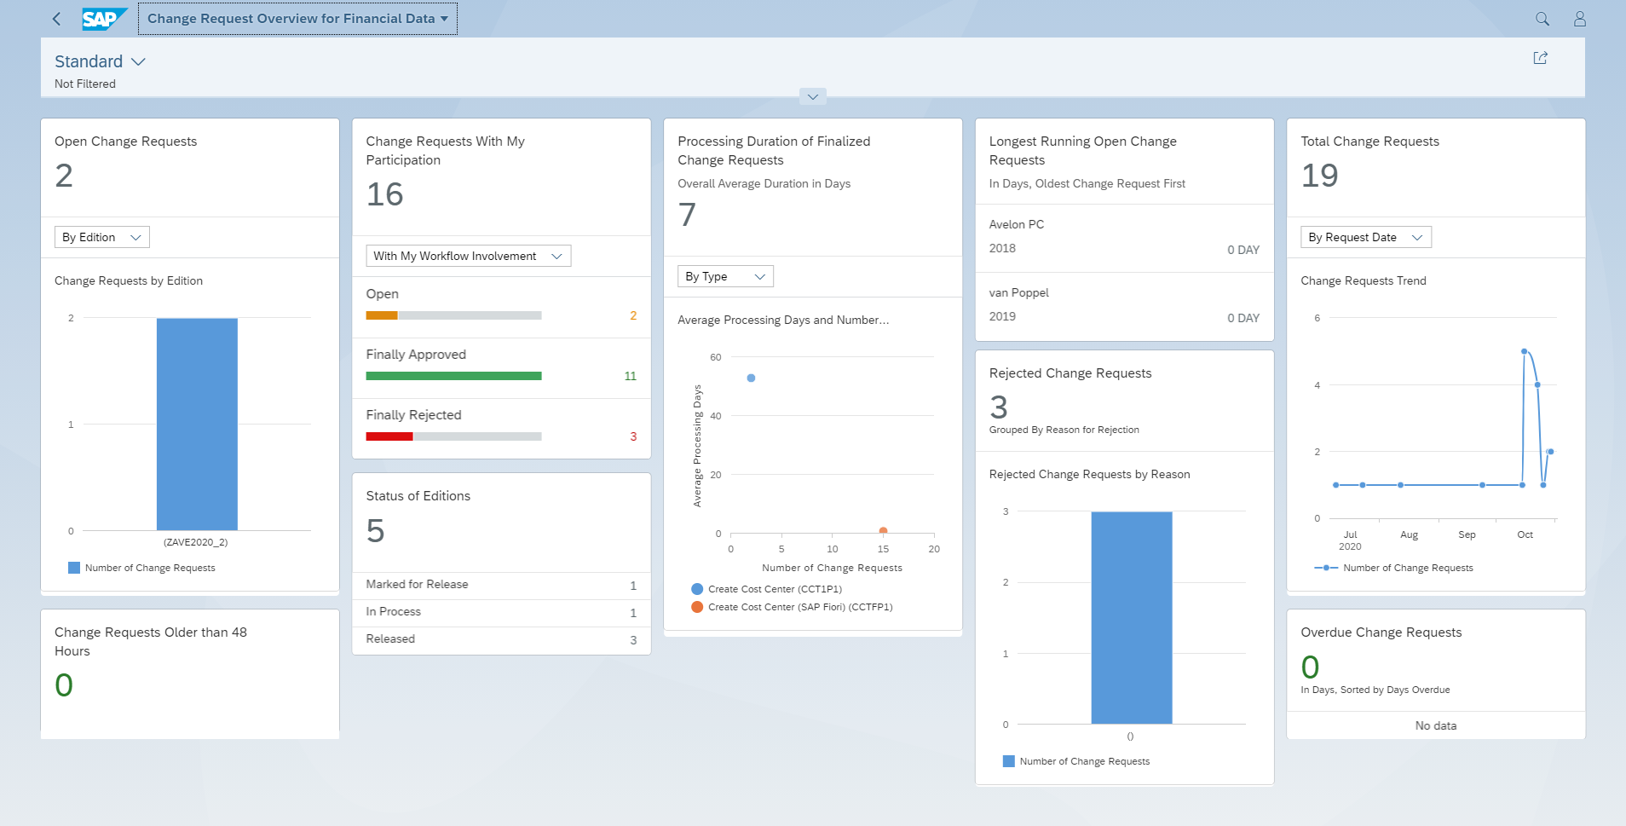Click rejected chart Number of Change Requests legend

point(1076,761)
